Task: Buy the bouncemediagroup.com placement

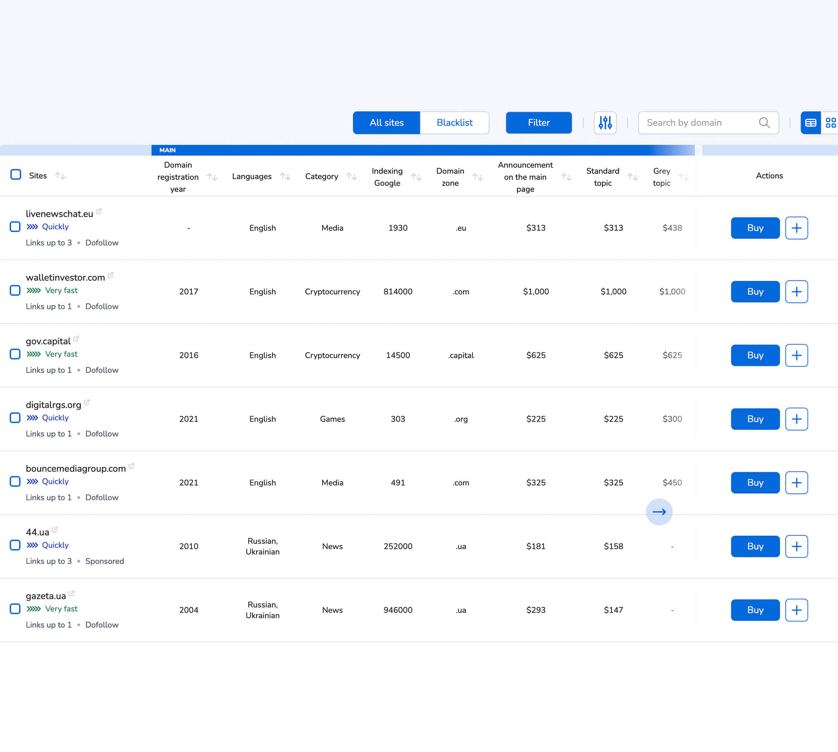Action: [755, 483]
